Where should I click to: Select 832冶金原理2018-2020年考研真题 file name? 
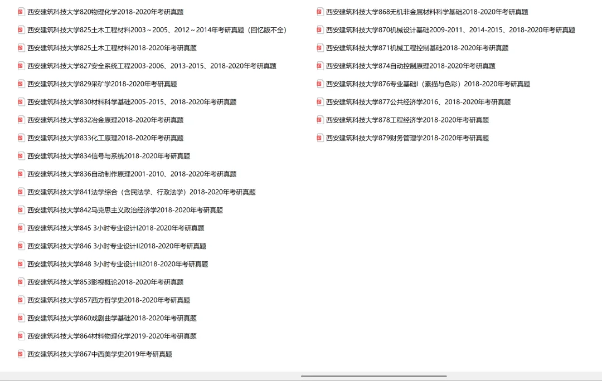[x=105, y=120]
